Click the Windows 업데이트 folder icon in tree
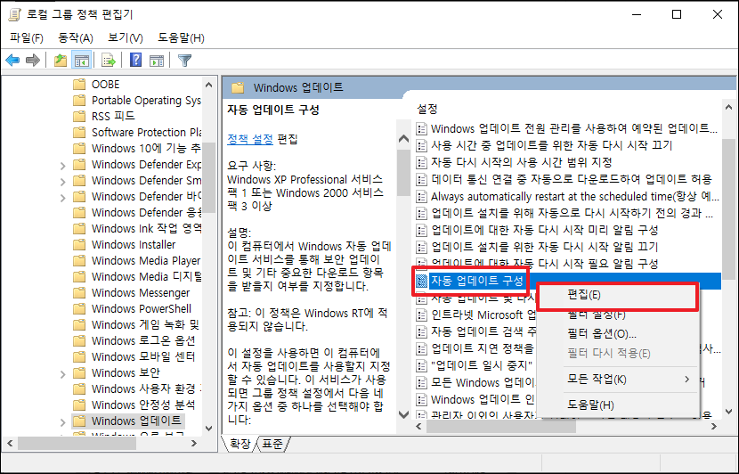739x474 pixels. click(x=79, y=421)
